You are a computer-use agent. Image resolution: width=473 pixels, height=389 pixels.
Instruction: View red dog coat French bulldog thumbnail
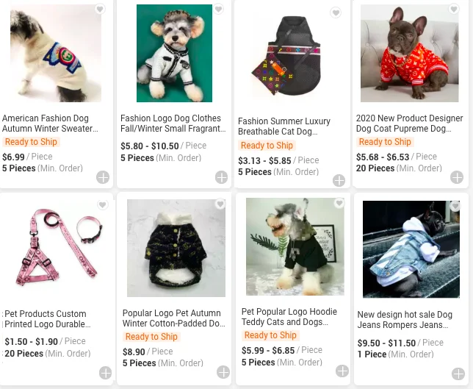coord(409,54)
